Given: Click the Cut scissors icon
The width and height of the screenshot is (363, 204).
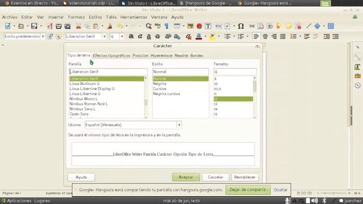Looking at the screenshot, I should pyautogui.click(x=78, y=26).
